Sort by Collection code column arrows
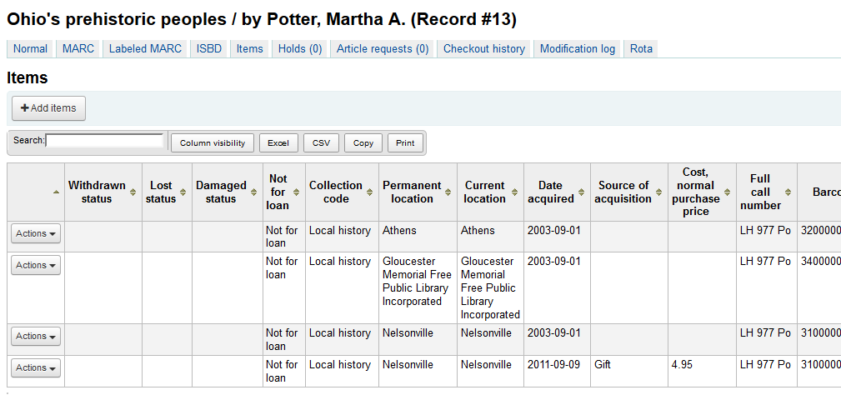The width and height of the screenshot is (841, 405). [x=369, y=192]
